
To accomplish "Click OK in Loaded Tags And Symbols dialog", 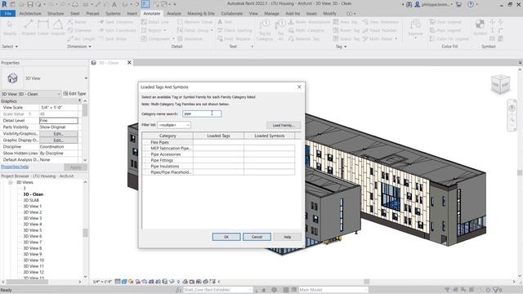I will 226,237.
